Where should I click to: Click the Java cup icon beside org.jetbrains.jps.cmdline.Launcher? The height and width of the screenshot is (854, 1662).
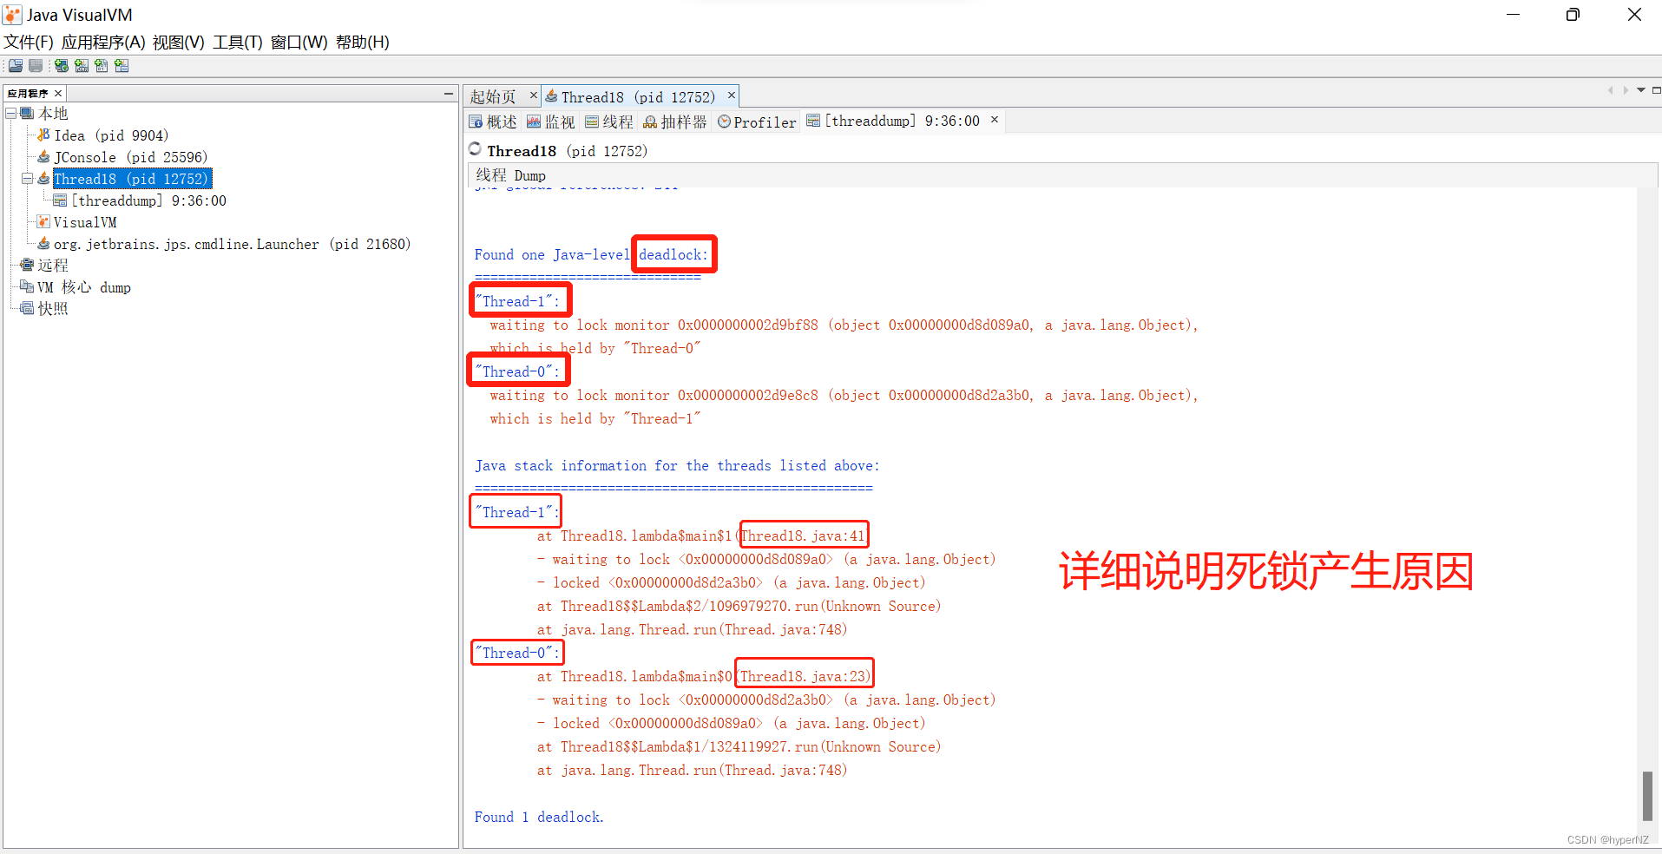(43, 244)
